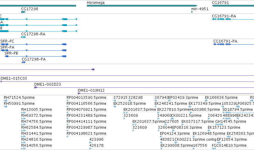Select the RP004231489.5prime label
The width and height of the screenshot is (254, 150).
tap(86, 116)
